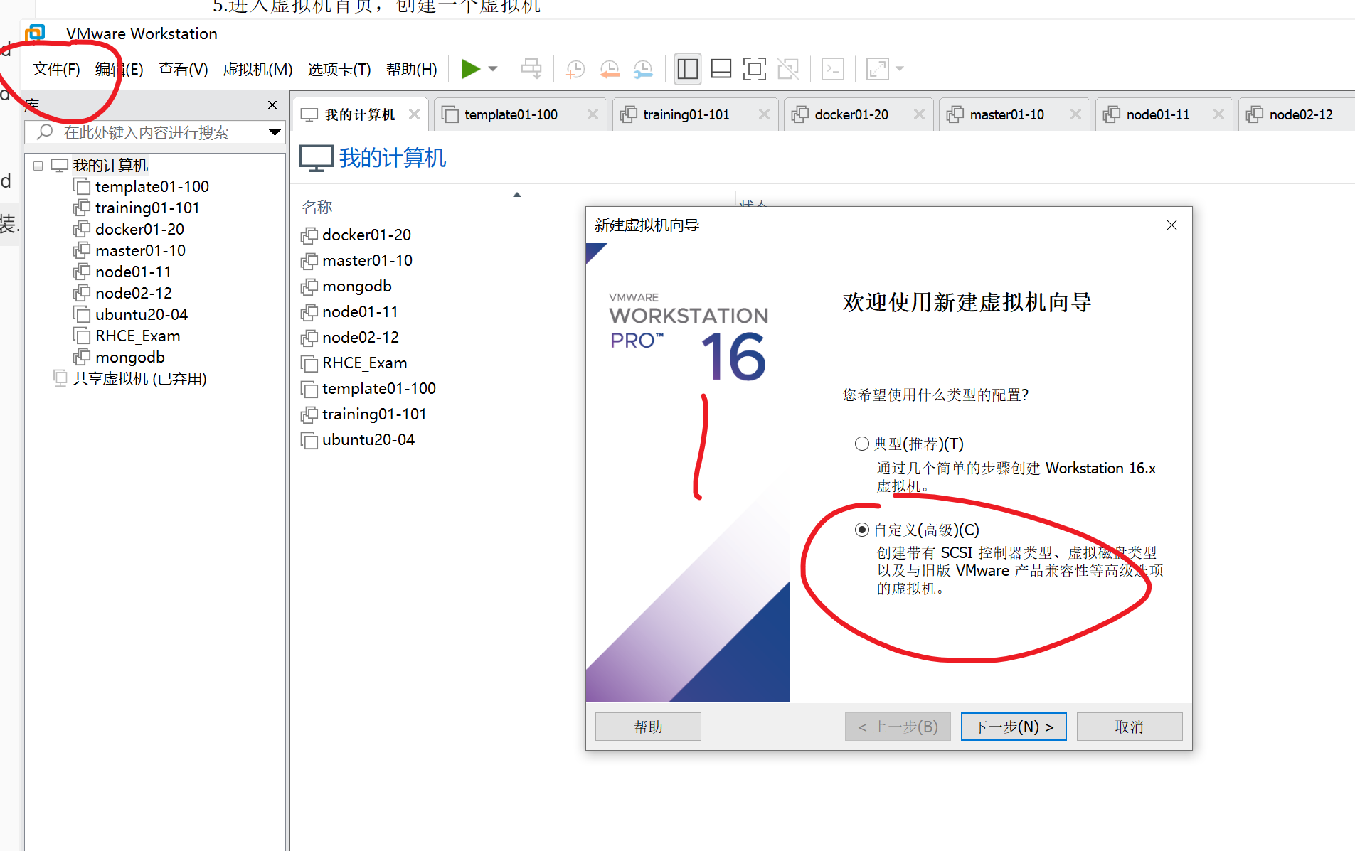Viewport: 1355px width, 851px height.
Task: Close the library panel with X
Action: [272, 105]
